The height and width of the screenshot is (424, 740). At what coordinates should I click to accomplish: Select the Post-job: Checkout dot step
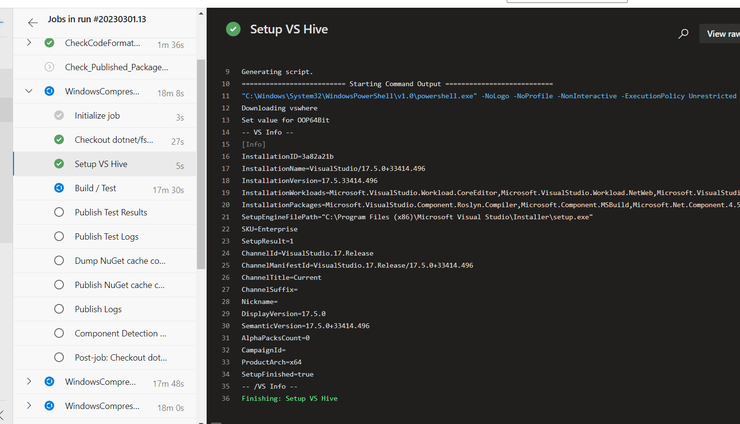click(105, 358)
